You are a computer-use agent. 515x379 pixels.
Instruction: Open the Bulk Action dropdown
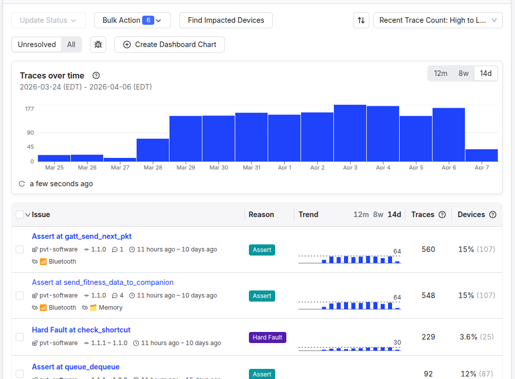[x=132, y=20]
